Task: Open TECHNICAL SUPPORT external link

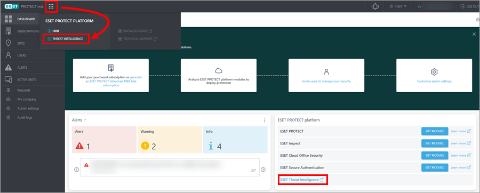Action: tap(138, 39)
